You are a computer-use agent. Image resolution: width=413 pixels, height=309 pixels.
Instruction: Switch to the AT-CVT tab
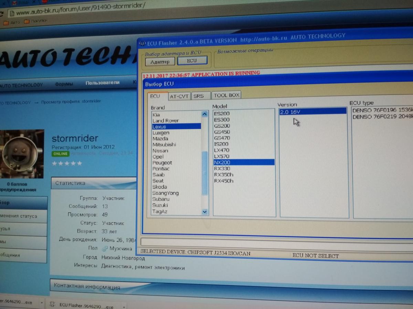(179, 96)
